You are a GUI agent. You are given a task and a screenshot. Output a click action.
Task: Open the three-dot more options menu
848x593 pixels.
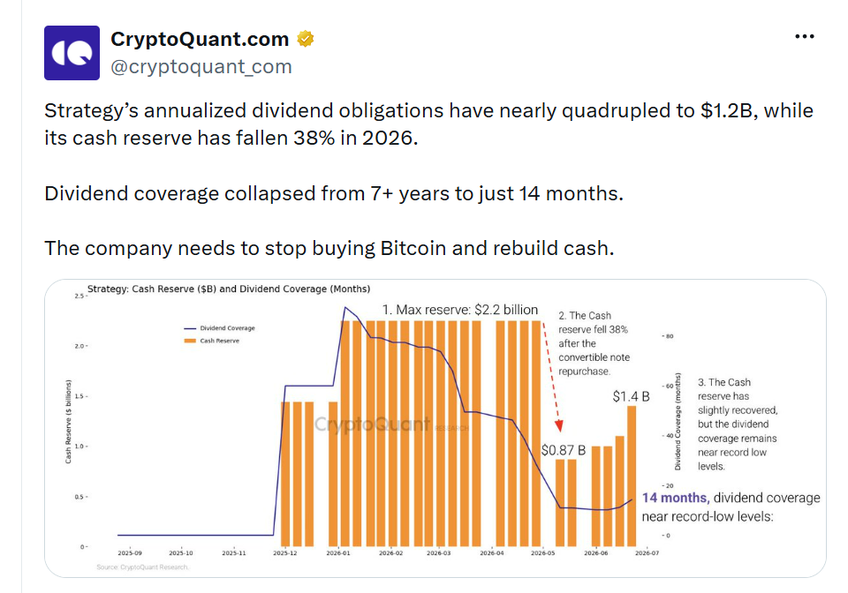click(x=804, y=36)
